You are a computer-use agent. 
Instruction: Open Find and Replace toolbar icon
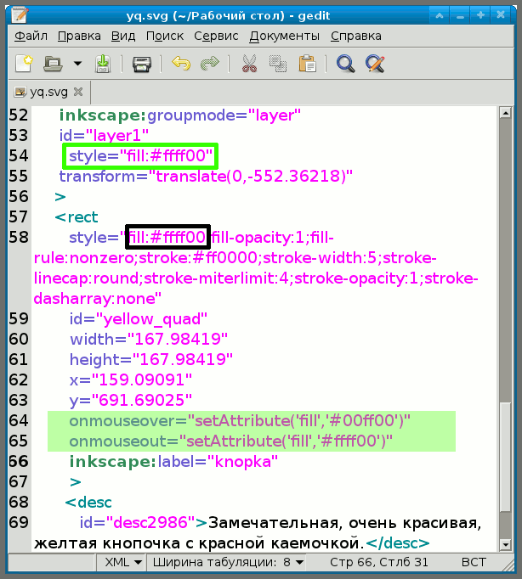(x=375, y=64)
